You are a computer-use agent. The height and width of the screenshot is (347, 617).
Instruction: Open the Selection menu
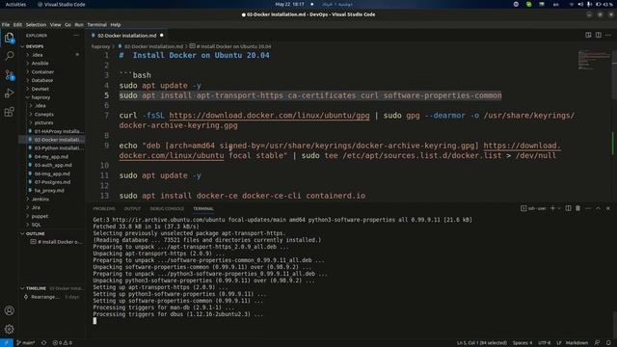coord(36,25)
